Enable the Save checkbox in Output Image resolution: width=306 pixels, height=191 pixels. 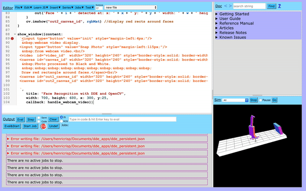pyautogui.click(x=39, y=118)
